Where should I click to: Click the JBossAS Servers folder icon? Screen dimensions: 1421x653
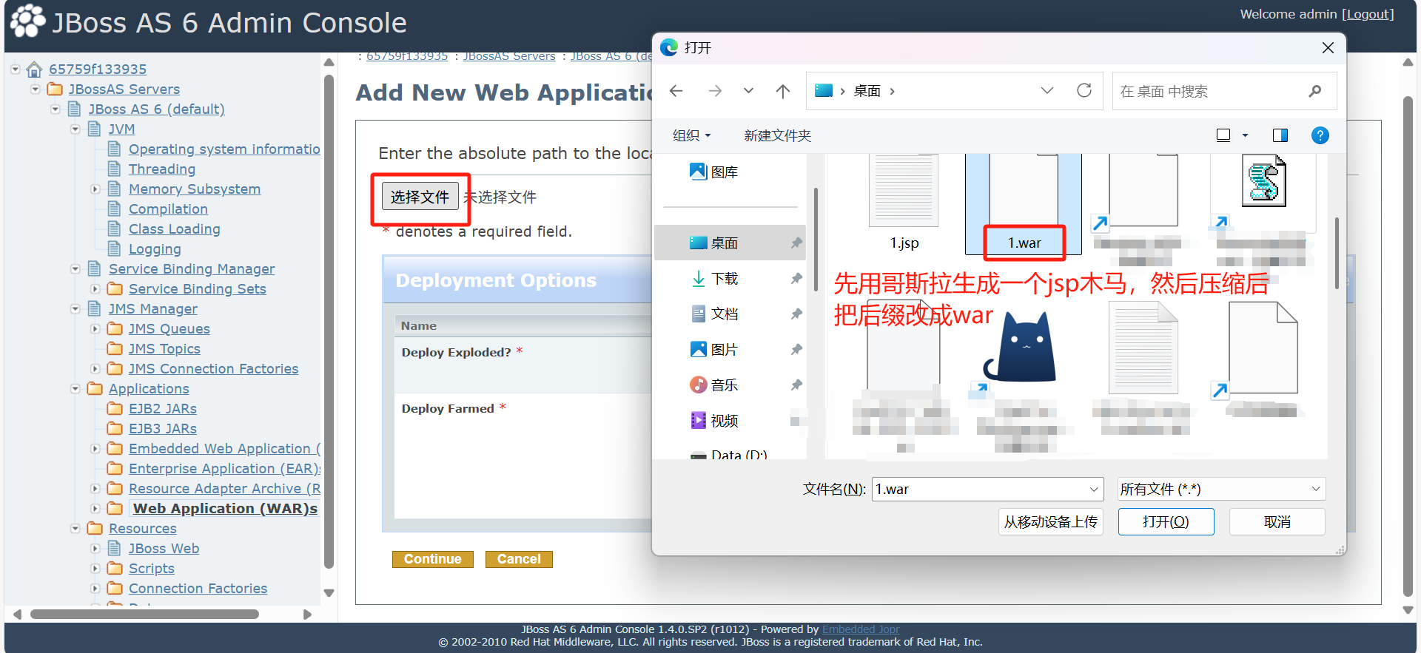[x=55, y=89]
